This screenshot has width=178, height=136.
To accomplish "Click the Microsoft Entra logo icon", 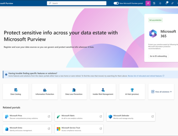I will click(7, 129).
